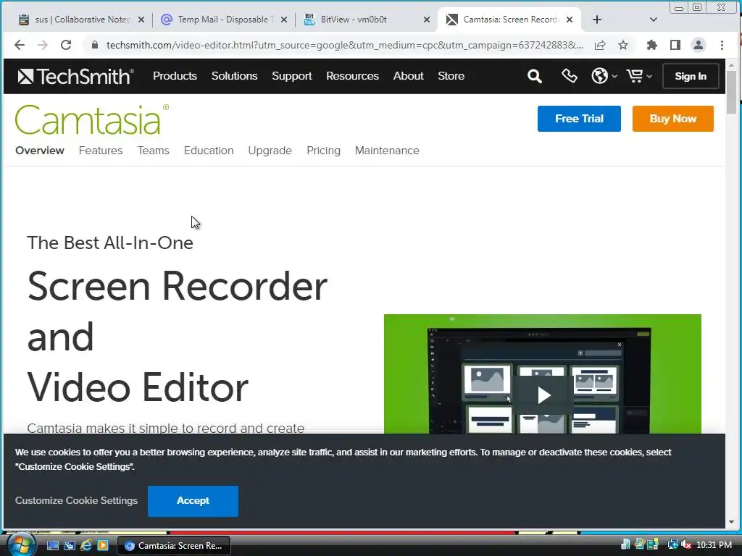Expand the shopping cart dropdown
Viewport: 742px width, 556px height.
pos(639,75)
